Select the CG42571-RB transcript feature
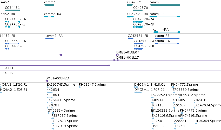 (130, 17)
